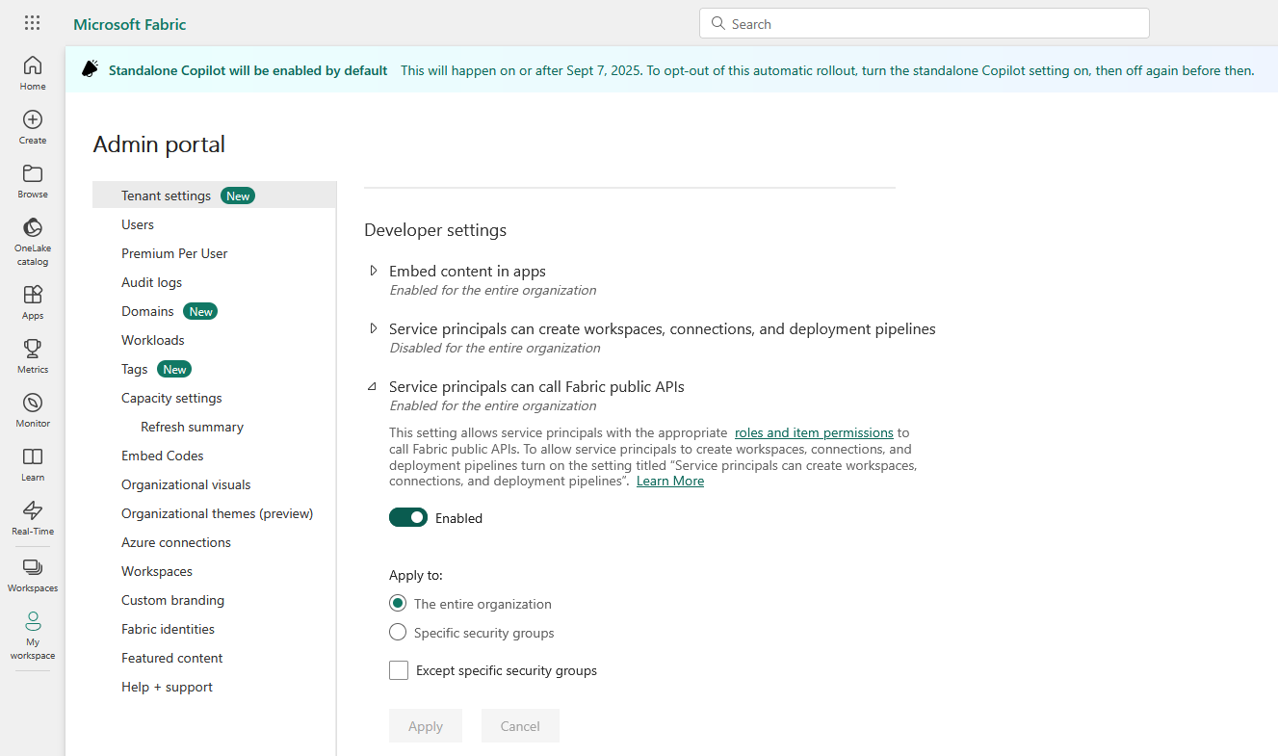Open the app launcher waffle icon
This screenshot has height=756, width=1278.
pyautogui.click(x=32, y=23)
